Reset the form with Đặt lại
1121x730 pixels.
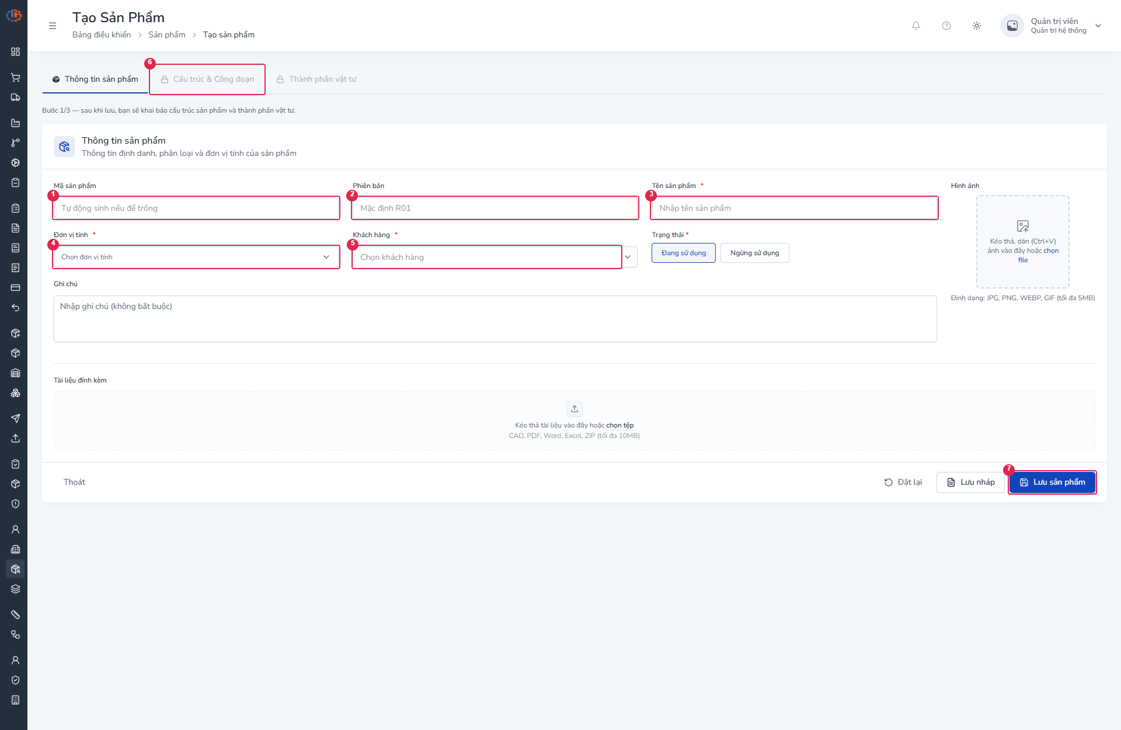point(903,482)
